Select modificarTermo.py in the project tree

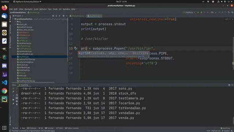tap(27, 81)
